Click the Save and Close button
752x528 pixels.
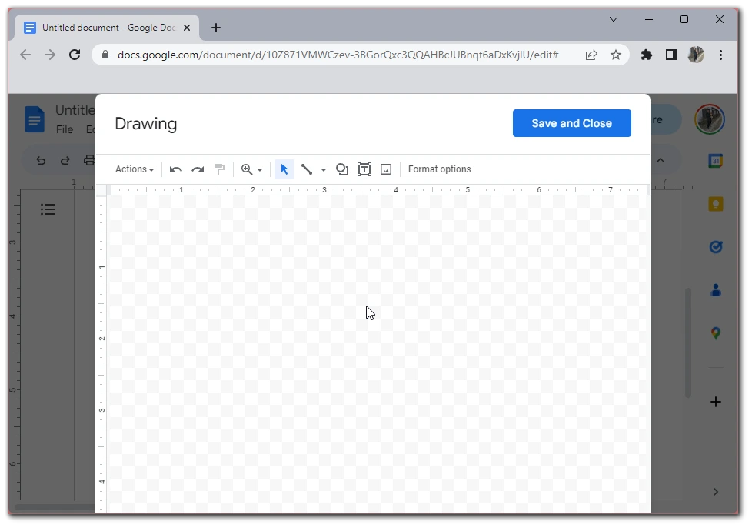pos(571,123)
